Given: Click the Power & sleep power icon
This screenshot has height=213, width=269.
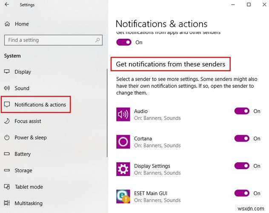Looking at the screenshot, I should click(x=7, y=138).
